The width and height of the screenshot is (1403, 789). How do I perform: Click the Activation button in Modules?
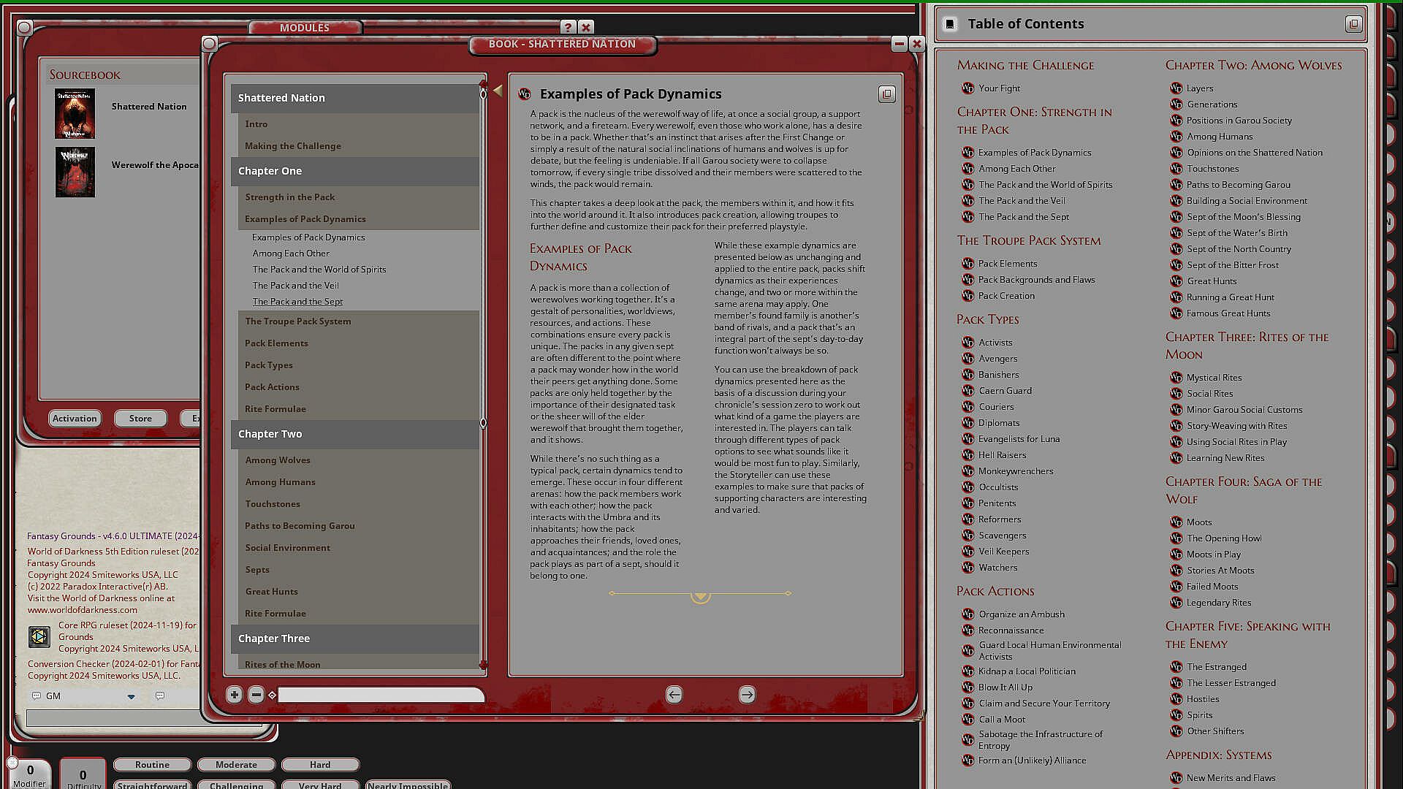(75, 419)
